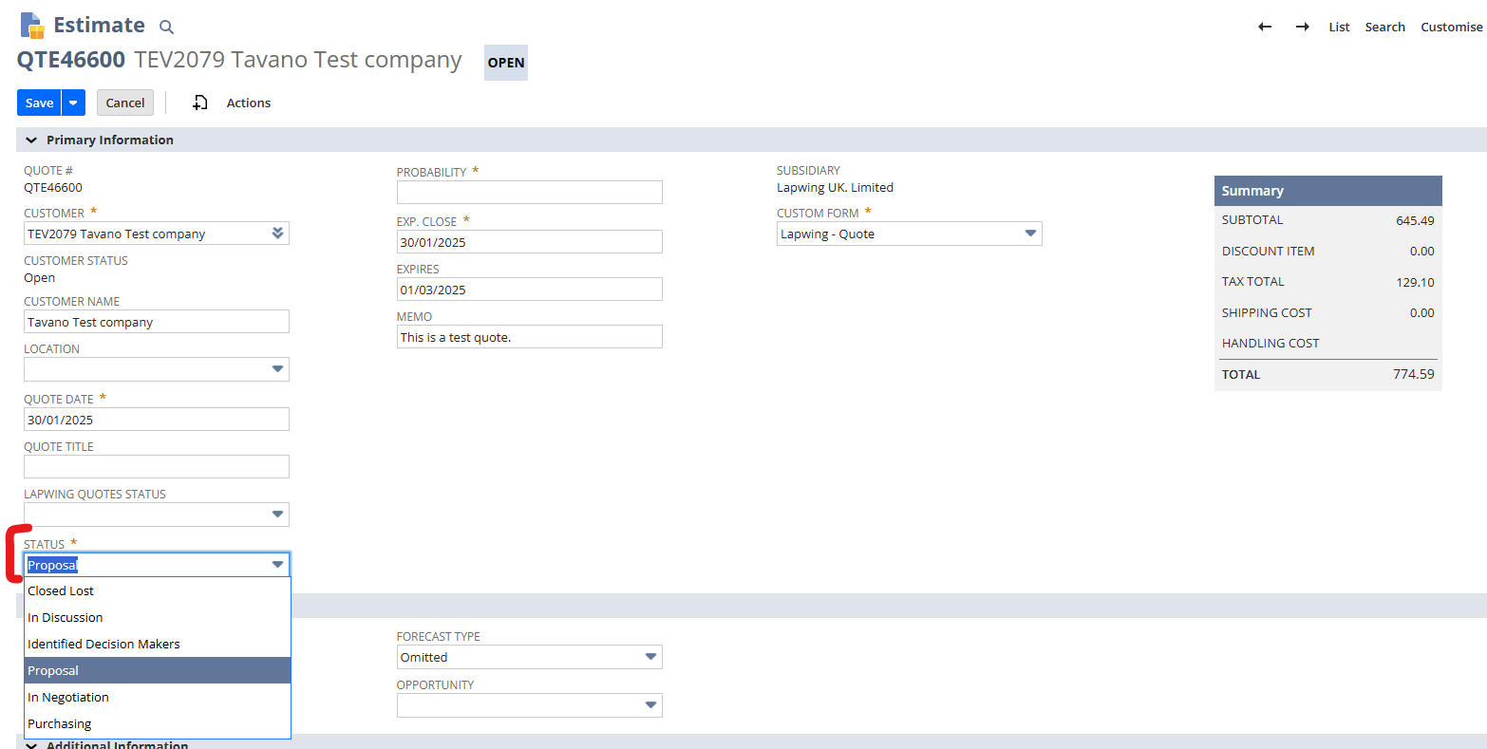The width and height of the screenshot is (1487, 749).
Task: Open the Forecast Type dropdown
Action: (651, 656)
